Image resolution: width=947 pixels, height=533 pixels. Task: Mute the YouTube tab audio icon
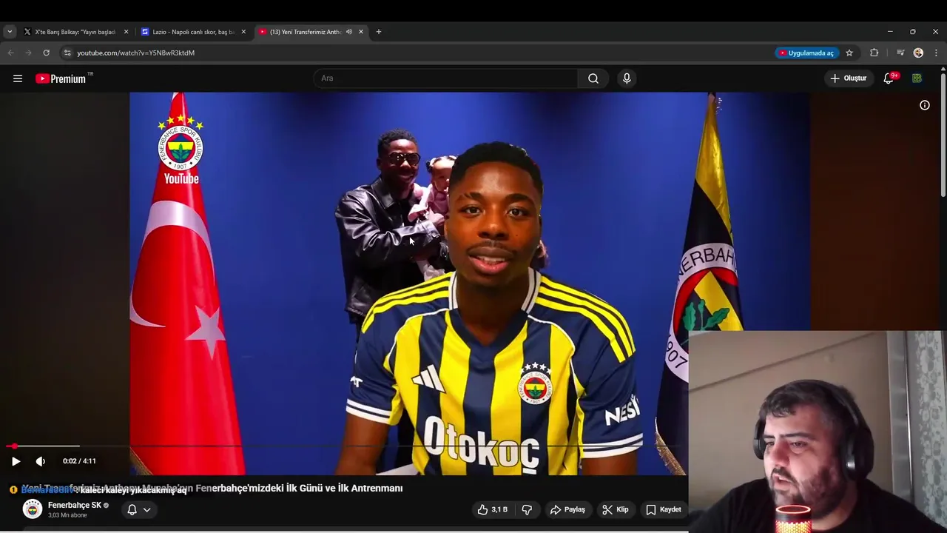(x=348, y=32)
